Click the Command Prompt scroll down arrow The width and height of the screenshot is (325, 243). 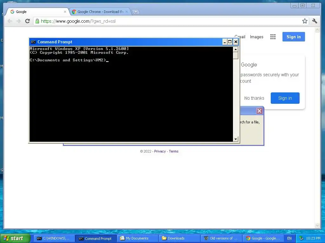pyautogui.click(x=235, y=139)
